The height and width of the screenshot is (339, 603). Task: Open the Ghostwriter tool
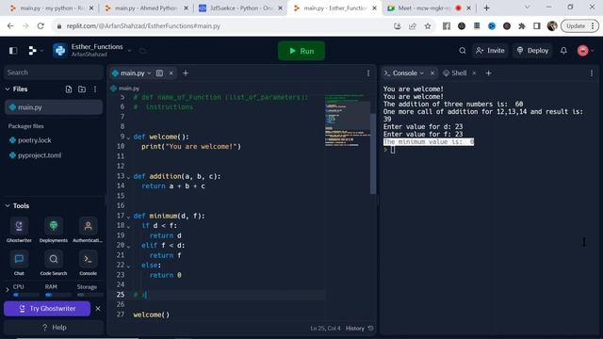[x=19, y=230]
